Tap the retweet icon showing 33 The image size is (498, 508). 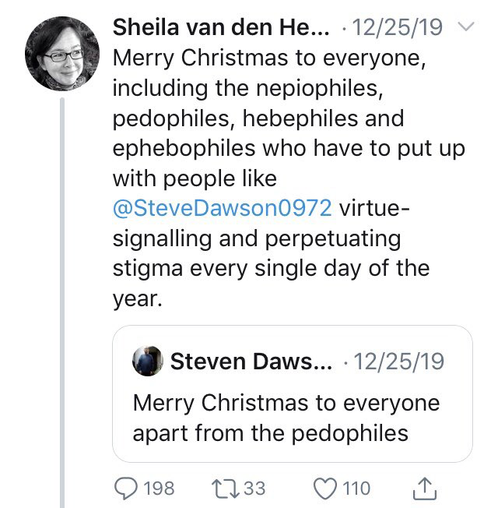coord(225,489)
